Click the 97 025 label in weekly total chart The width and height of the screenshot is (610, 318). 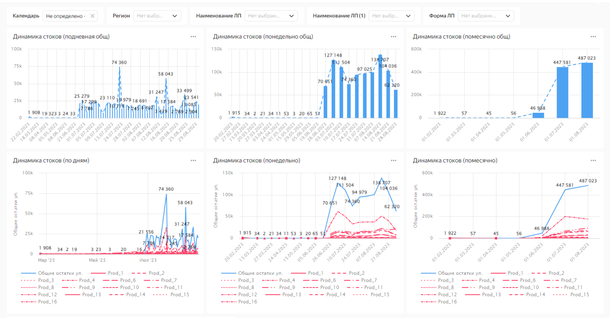point(364,69)
